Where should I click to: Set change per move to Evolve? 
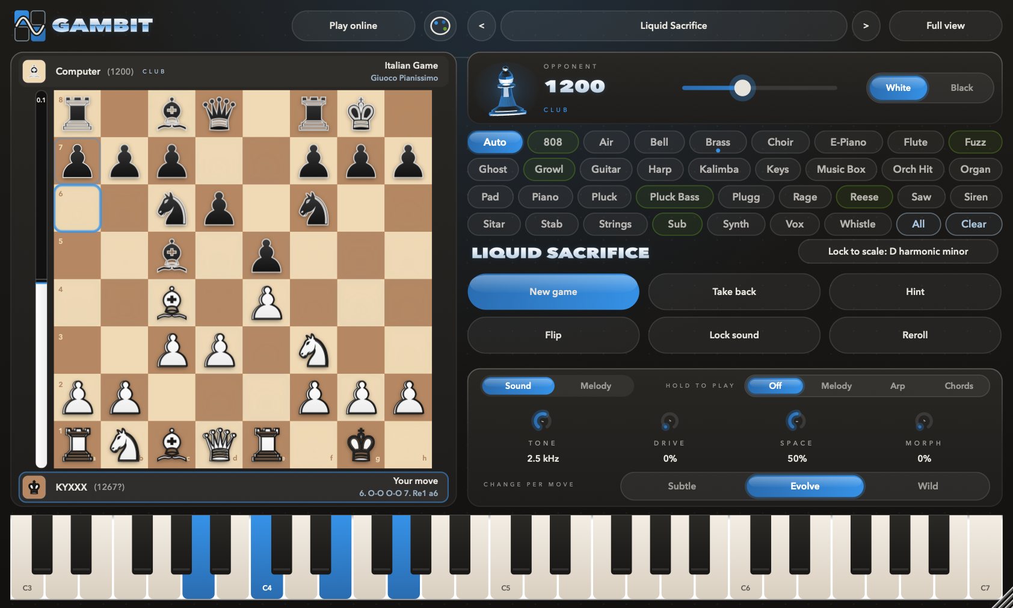805,486
